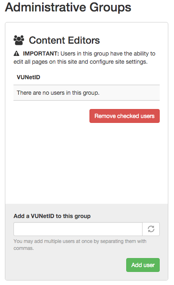Add user with the green button

pos(143,265)
